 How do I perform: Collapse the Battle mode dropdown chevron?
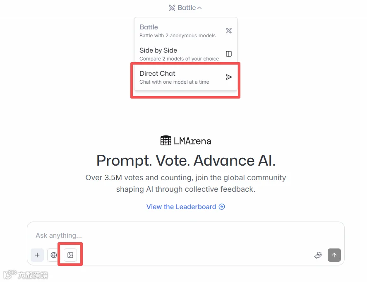coord(199,8)
